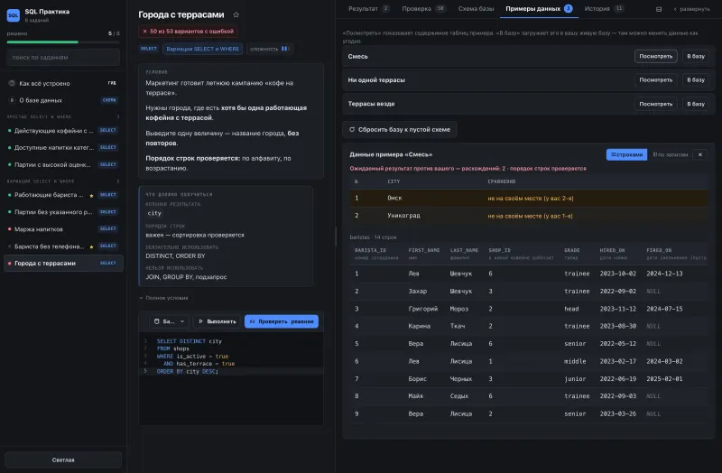Click the 50 из 53 вариантов error badge
Screen dimensions: 722x473
pos(188,32)
